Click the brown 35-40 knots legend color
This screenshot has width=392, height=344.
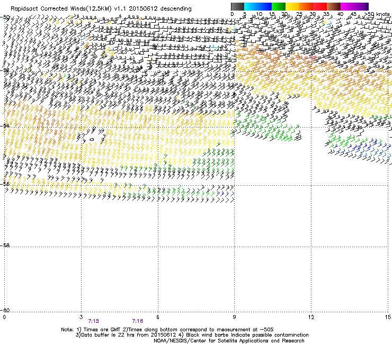pos(334,6)
